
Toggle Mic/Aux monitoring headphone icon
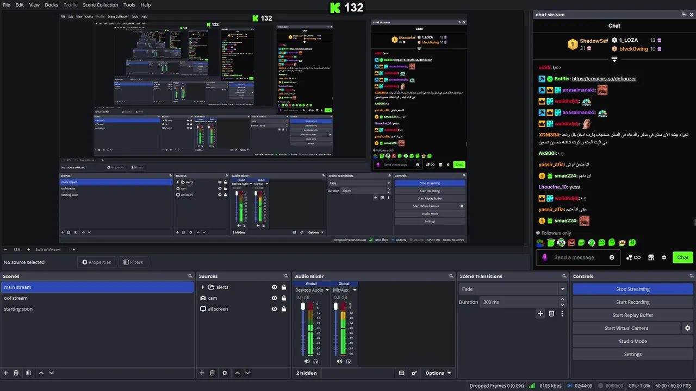coord(349,362)
